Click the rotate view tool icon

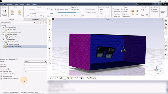coord(50,33)
